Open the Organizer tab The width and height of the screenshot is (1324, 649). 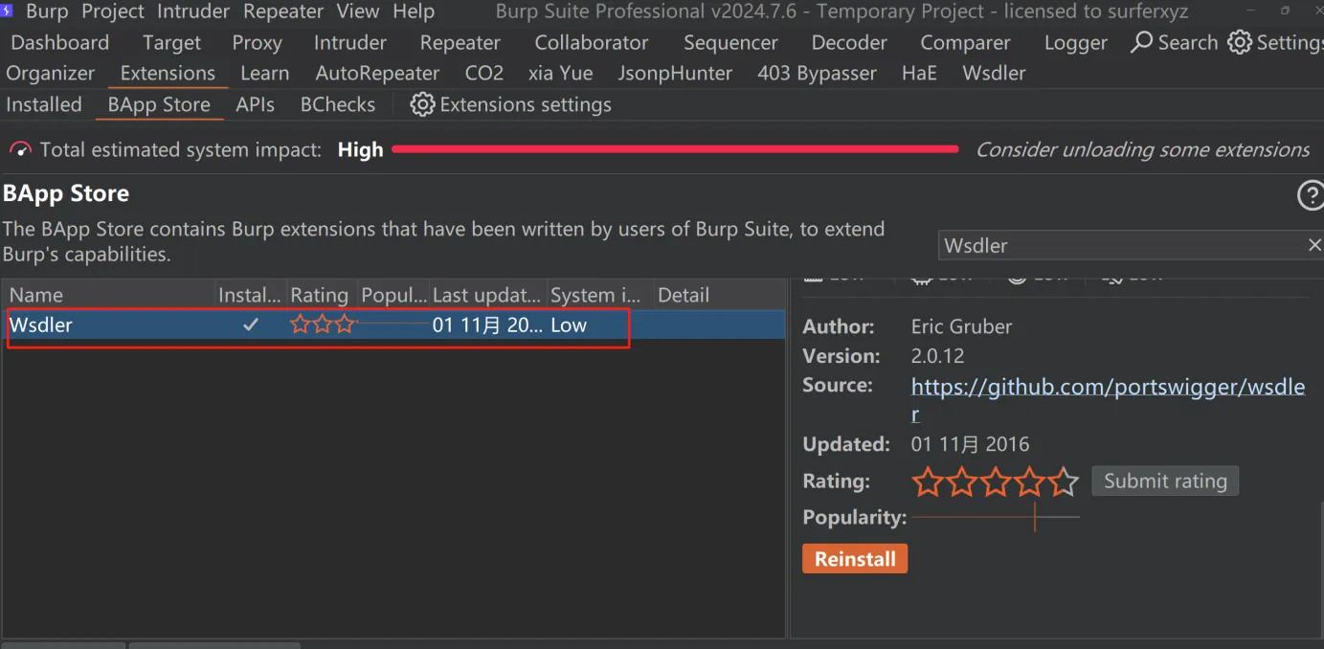point(51,74)
